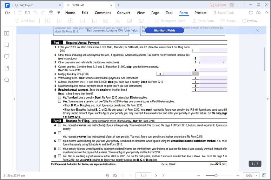Open a new tab with plus button
Image resolution: width=271 pixels, height=180 pixels.
pyautogui.click(x=119, y=5)
